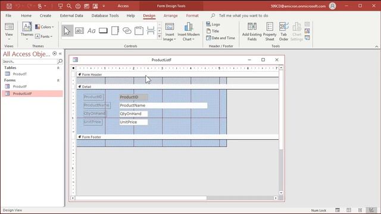Select ProductF form in navigation pane
The image size is (381, 214).
[x=20, y=86]
